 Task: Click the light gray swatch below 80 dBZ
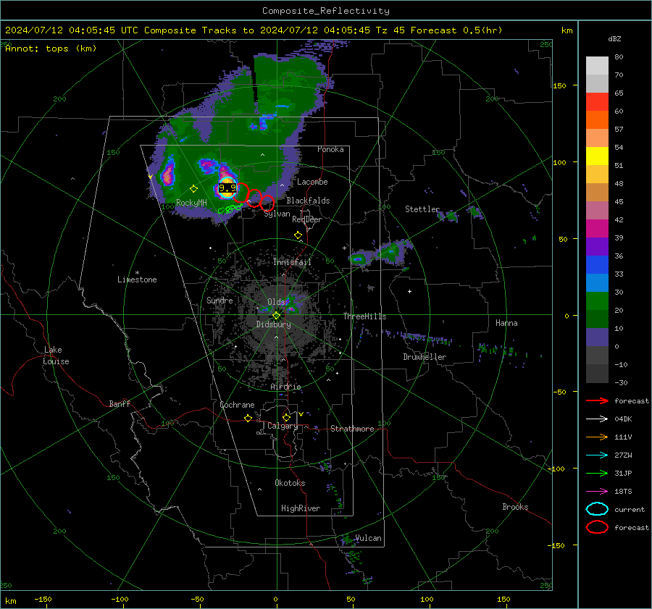597,66
